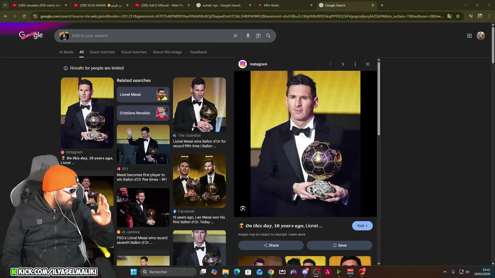Click the Visit button

pos(362,226)
